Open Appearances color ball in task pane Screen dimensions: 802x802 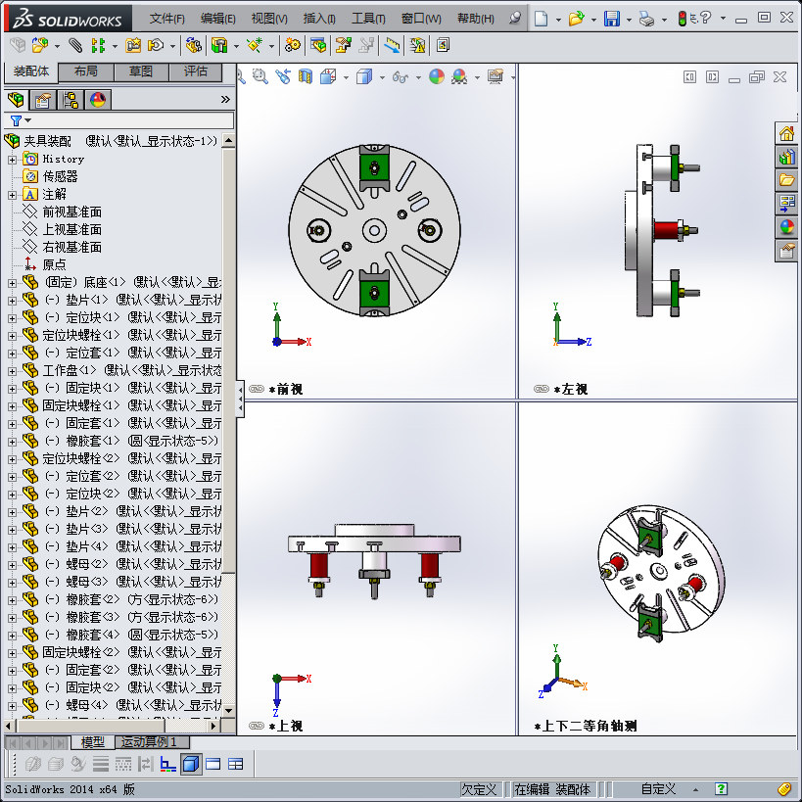(786, 227)
